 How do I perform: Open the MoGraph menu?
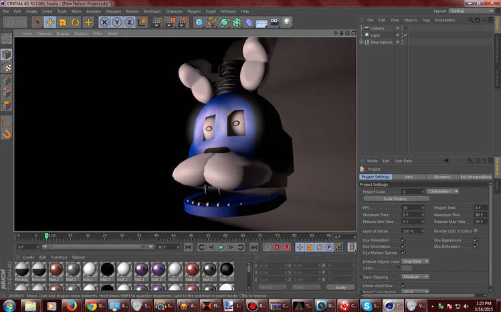pos(152,11)
